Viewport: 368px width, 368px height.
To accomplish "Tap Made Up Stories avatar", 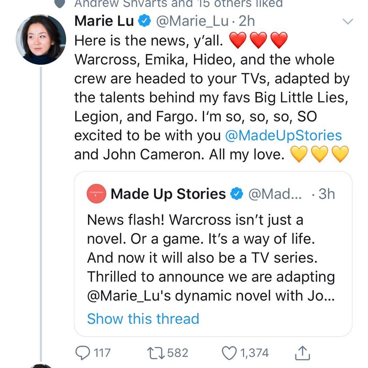I will [97, 194].
